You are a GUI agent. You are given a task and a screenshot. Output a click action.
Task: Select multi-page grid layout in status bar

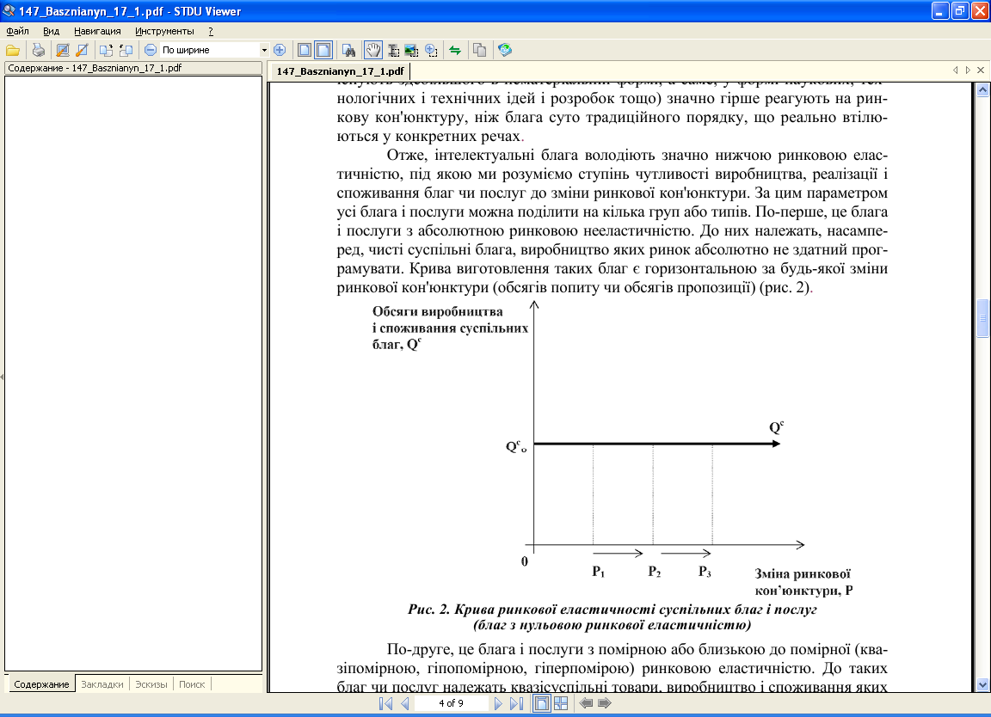561,703
